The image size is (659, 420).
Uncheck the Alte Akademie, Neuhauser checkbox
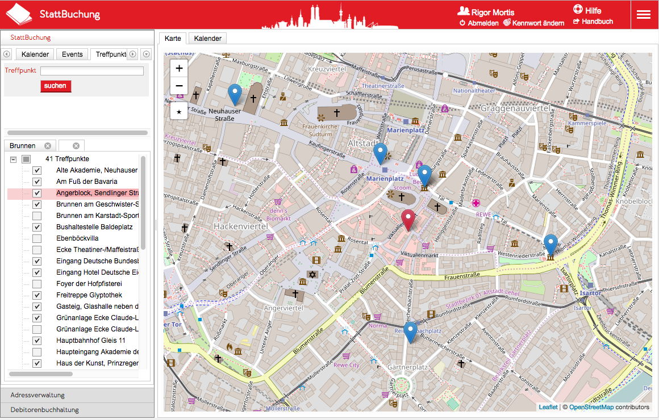click(37, 170)
